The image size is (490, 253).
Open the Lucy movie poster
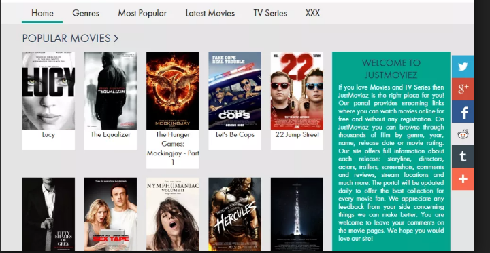pos(48,90)
